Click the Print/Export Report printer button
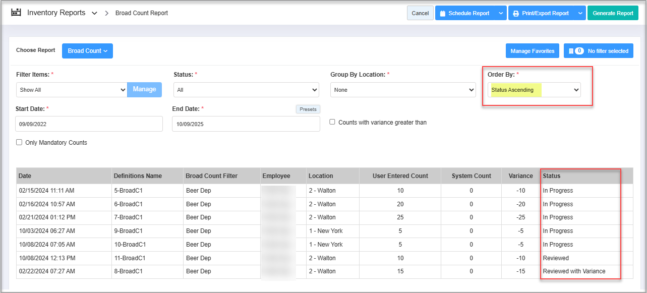647x293 pixels. (x=541, y=13)
